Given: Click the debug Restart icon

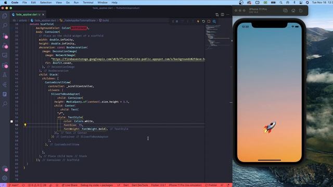Looking at the screenshot, I should 203,21.
